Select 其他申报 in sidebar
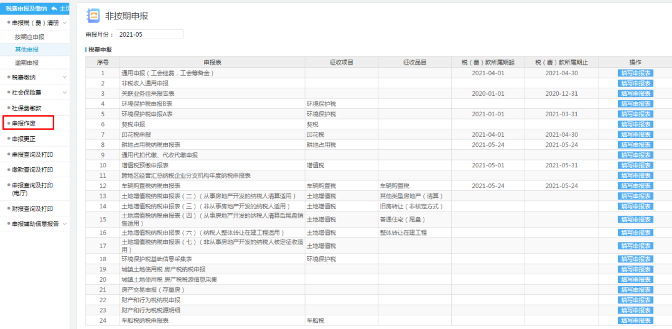 pyautogui.click(x=27, y=50)
